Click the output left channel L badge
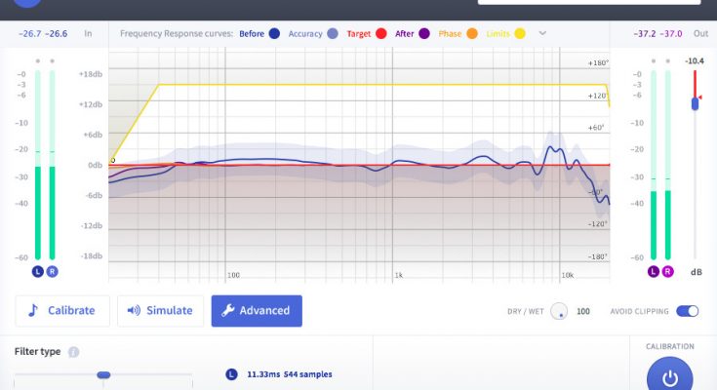 tap(654, 271)
